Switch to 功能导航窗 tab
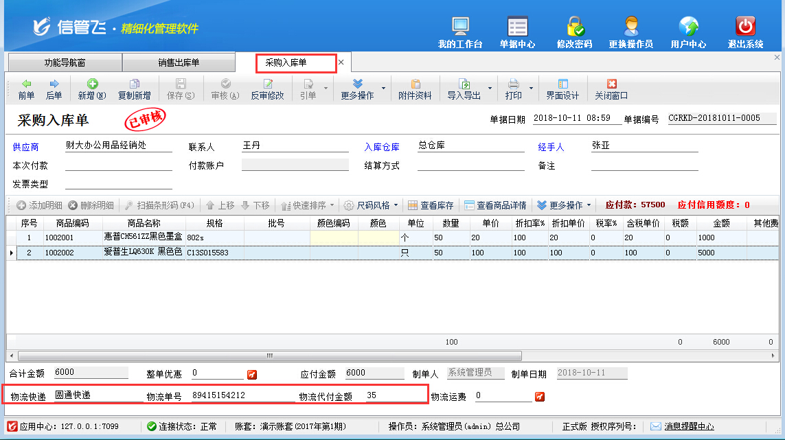Screen dimensions: 785x440 pos(65,62)
